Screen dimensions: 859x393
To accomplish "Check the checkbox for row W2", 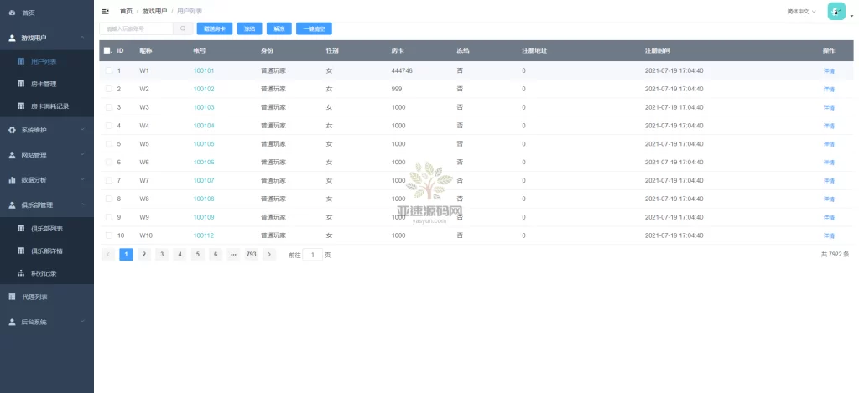I will click(108, 89).
